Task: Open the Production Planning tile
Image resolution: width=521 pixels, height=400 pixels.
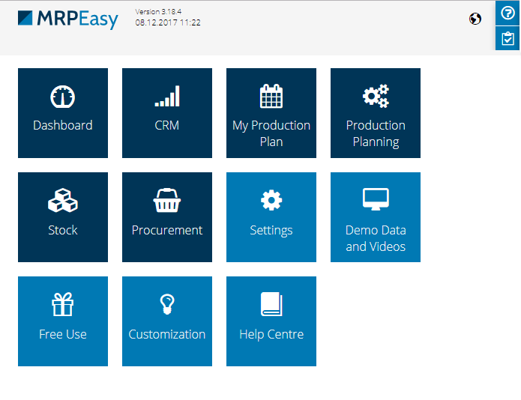Action: (x=376, y=113)
